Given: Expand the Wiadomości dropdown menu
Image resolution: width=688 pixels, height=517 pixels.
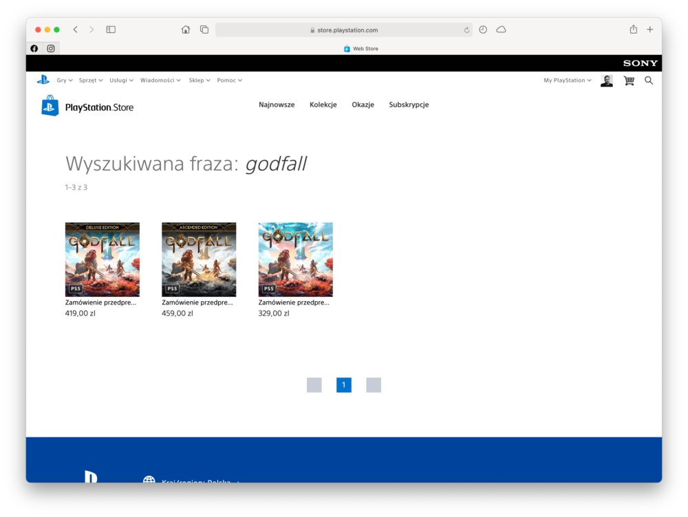Looking at the screenshot, I should [x=160, y=80].
